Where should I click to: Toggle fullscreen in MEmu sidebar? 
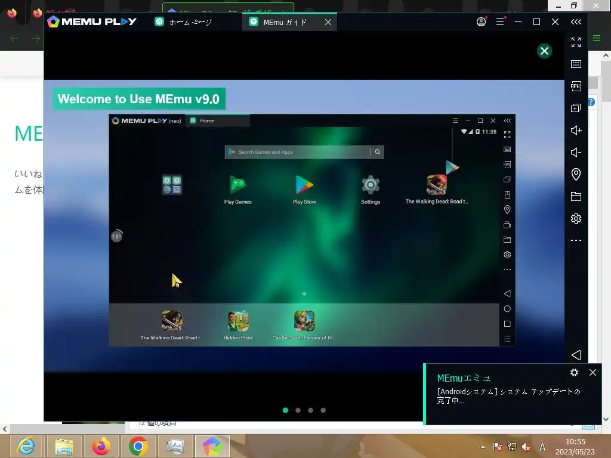click(576, 42)
